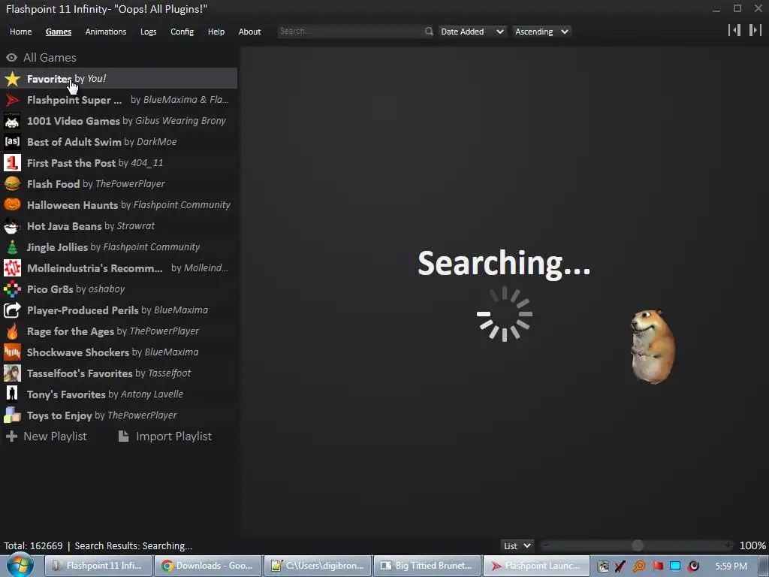Go to the Home tab
Image resolution: width=769 pixels, height=577 pixels.
20,32
